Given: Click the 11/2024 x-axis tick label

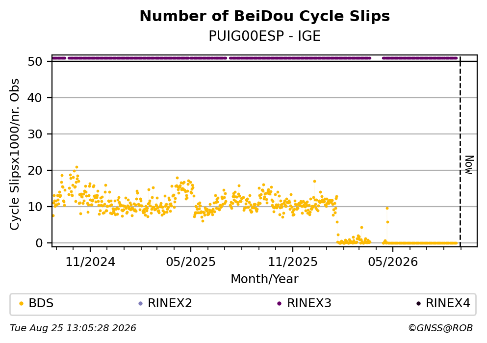Looking at the screenshot, I should [x=90, y=262].
